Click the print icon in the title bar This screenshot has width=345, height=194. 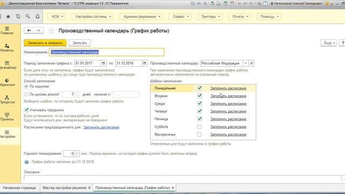click(x=199, y=4)
